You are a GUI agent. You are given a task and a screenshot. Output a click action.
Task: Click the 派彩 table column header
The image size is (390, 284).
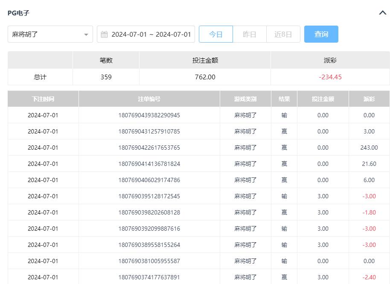[x=369, y=99]
